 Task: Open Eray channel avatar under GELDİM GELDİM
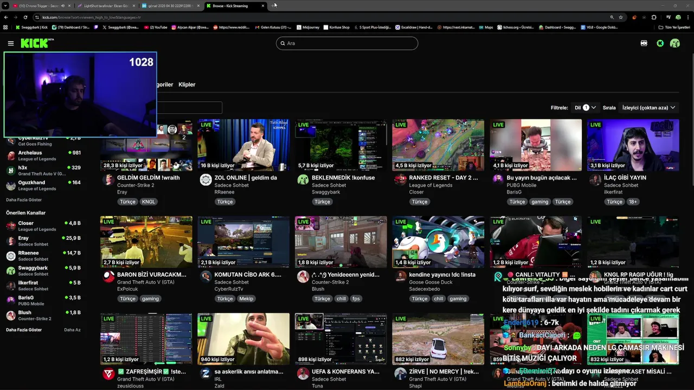[x=108, y=180]
